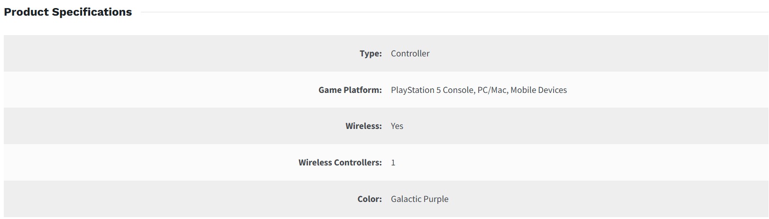The width and height of the screenshot is (769, 219).
Task: Click PC/Mac in the Game Platform value
Action: (492, 90)
